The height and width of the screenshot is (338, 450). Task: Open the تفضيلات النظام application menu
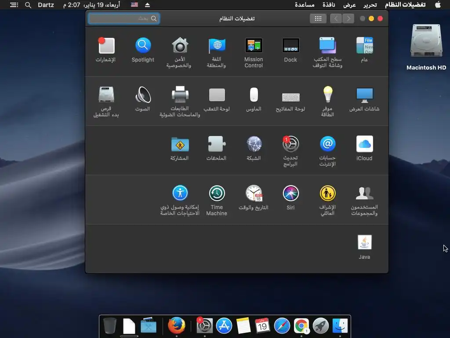[405, 5]
